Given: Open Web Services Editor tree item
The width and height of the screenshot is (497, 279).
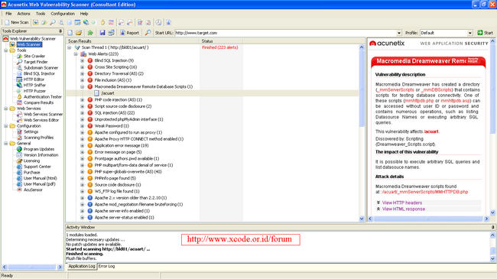Looking at the screenshot, I should (41, 120).
